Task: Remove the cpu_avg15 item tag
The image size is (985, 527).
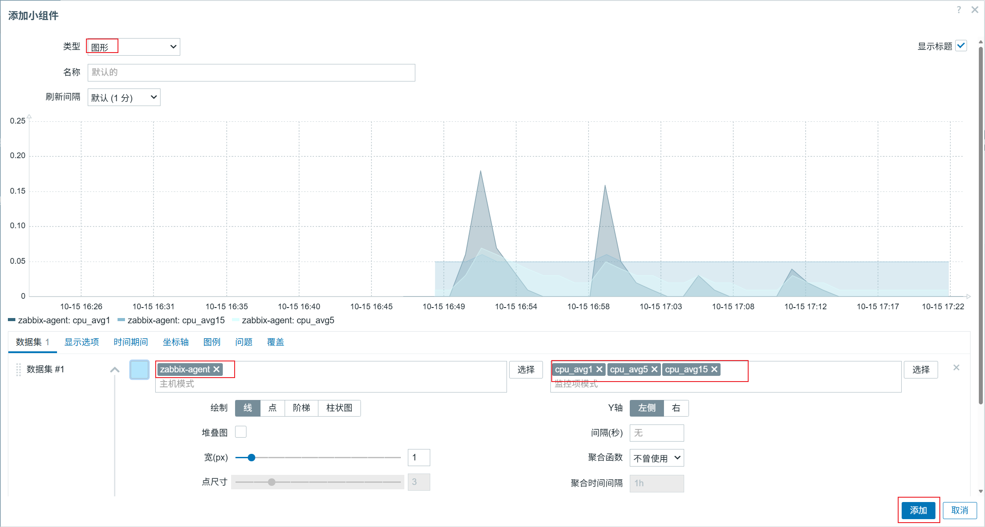Action: [714, 369]
